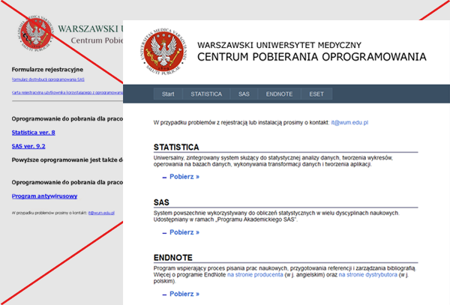Click Pobierz under the STATISTICA section

(x=184, y=177)
